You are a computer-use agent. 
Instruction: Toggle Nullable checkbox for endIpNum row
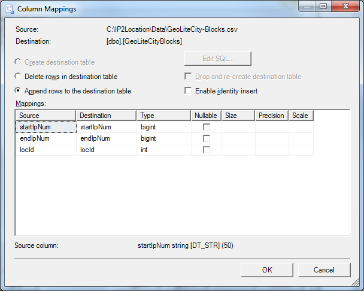click(207, 138)
